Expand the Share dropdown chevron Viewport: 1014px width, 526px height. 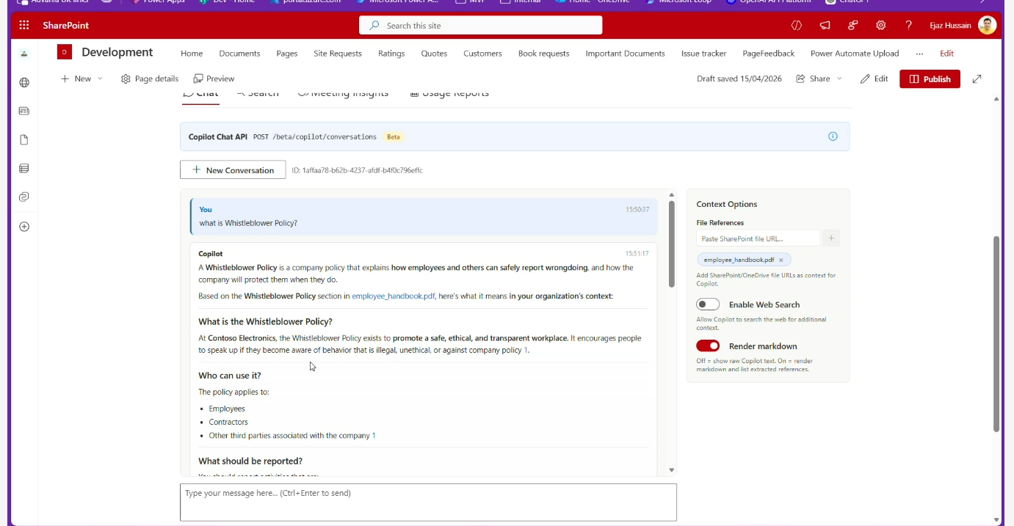[839, 79]
